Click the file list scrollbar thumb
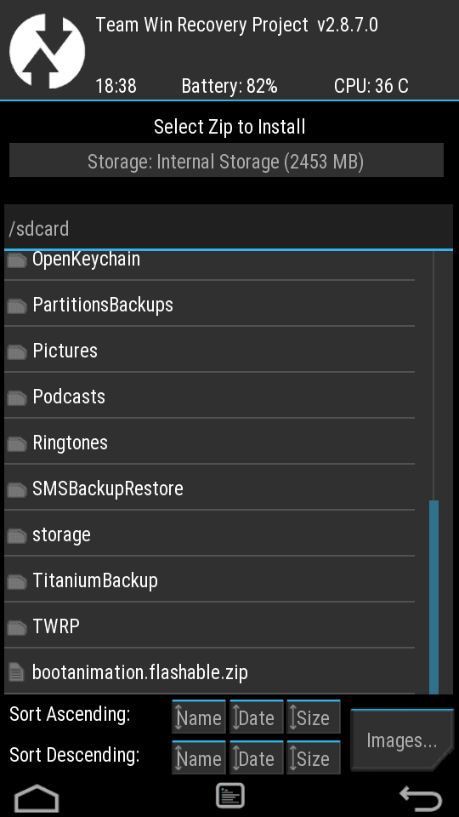The height and width of the screenshot is (817, 459). 434,597
